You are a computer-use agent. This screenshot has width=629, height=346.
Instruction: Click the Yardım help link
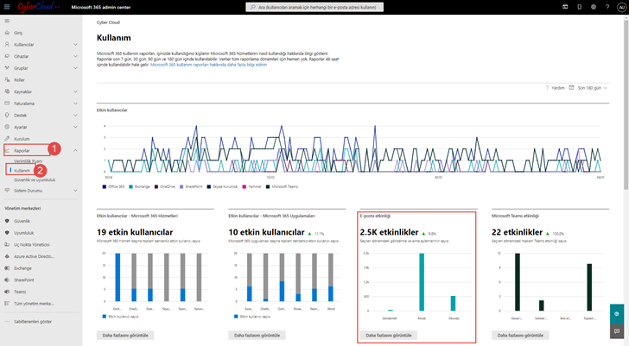[557, 88]
